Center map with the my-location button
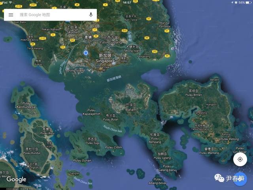This screenshot has width=253, height=190. coord(240,160)
